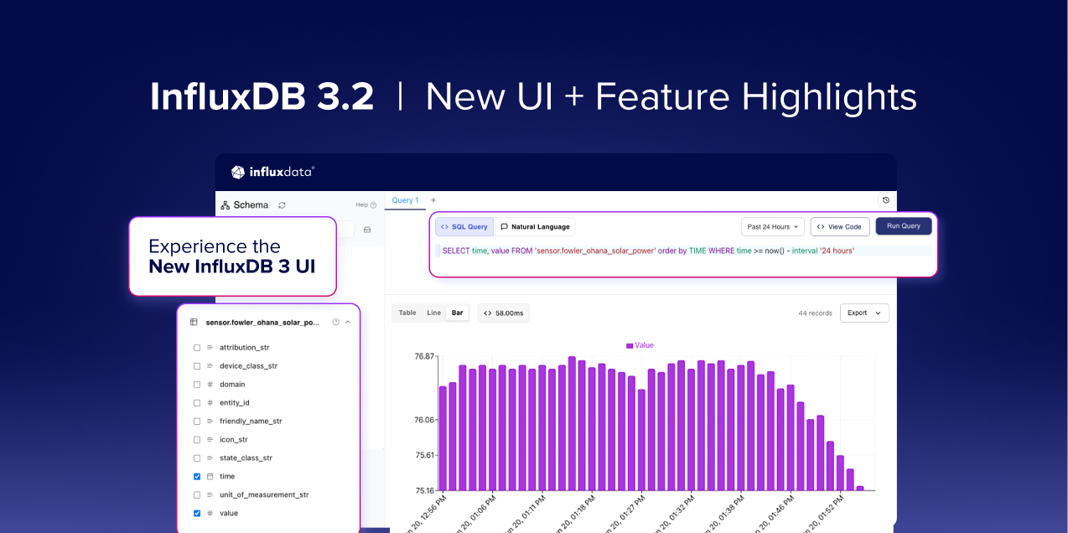Check the domain checkbox
Image resolution: width=1068 pixels, height=533 pixels.
[197, 384]
